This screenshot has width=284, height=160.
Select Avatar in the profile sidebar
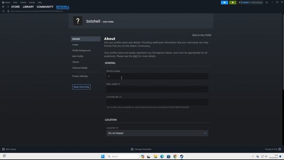coord(75,44)
